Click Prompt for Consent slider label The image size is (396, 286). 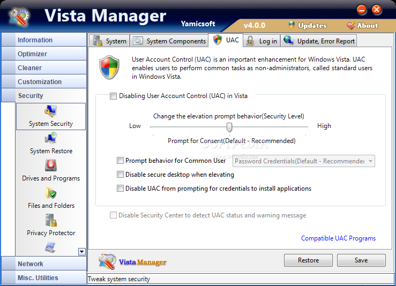[x=231, y=141]
